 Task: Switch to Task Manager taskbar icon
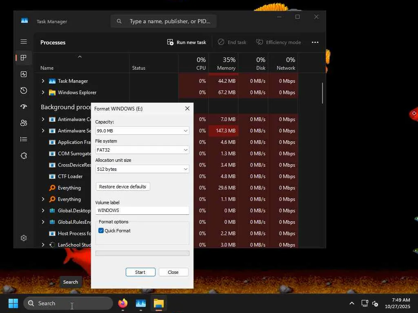click(140, 303)
